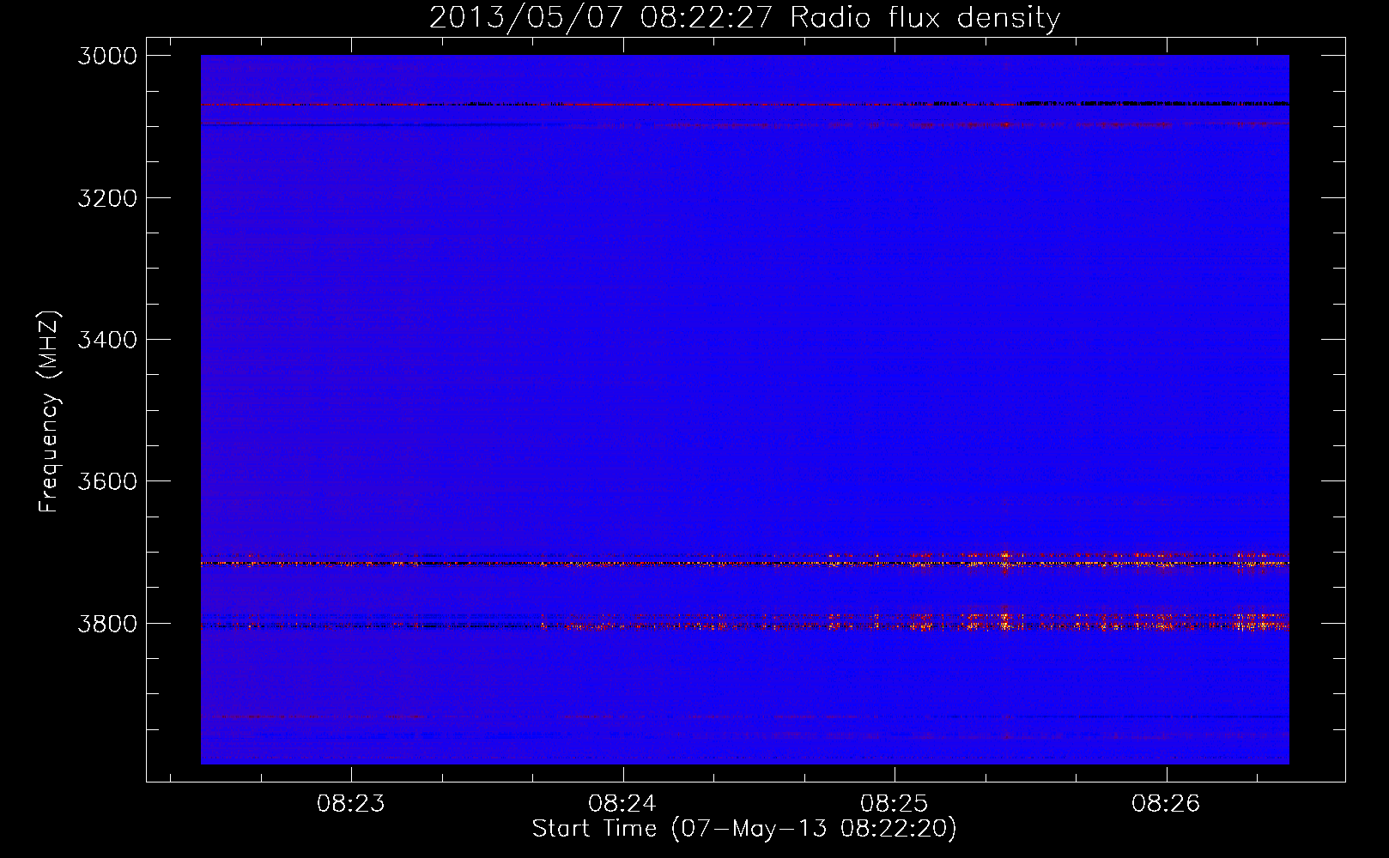Click the 08:25 time tick label
Image resolution: width=1389 pixels, height=858 pixels.
[x=895, y=804]
